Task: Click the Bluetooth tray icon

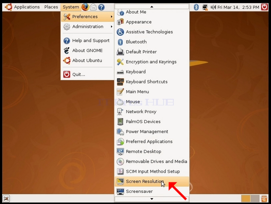Action: pos(196,7)
